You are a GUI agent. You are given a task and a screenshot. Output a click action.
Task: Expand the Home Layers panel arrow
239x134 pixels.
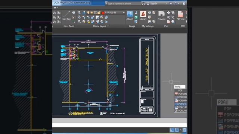click(108, 26)
